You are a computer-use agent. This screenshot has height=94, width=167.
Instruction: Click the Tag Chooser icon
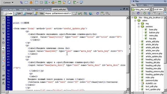pyautogui.click(x=81, y=2)
